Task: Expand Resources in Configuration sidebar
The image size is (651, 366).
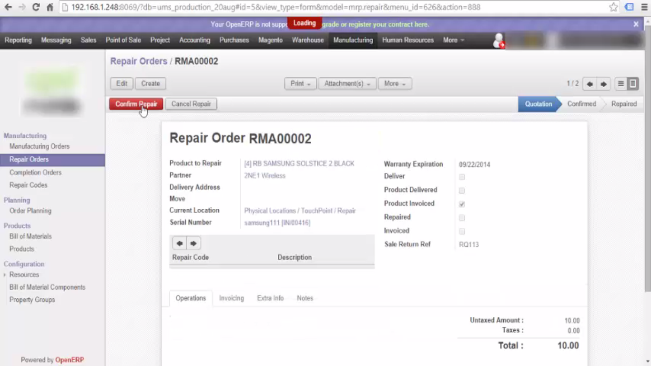Action: click(24, 274)
